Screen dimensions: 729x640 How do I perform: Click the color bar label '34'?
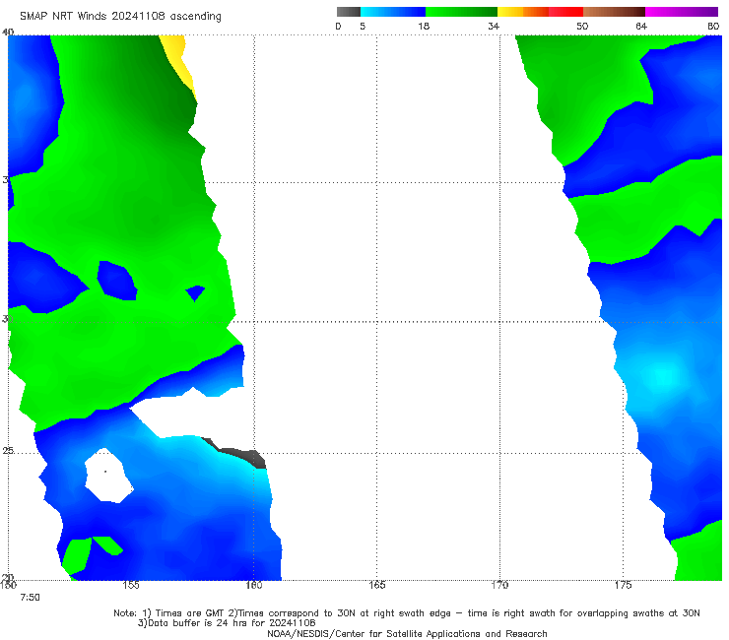(x=494, y=27)
